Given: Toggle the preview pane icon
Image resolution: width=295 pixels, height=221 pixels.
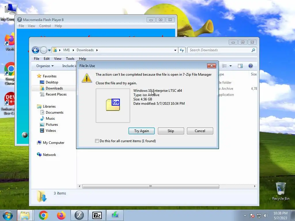Looking at the screenshot, I should (x=240, y=66).
